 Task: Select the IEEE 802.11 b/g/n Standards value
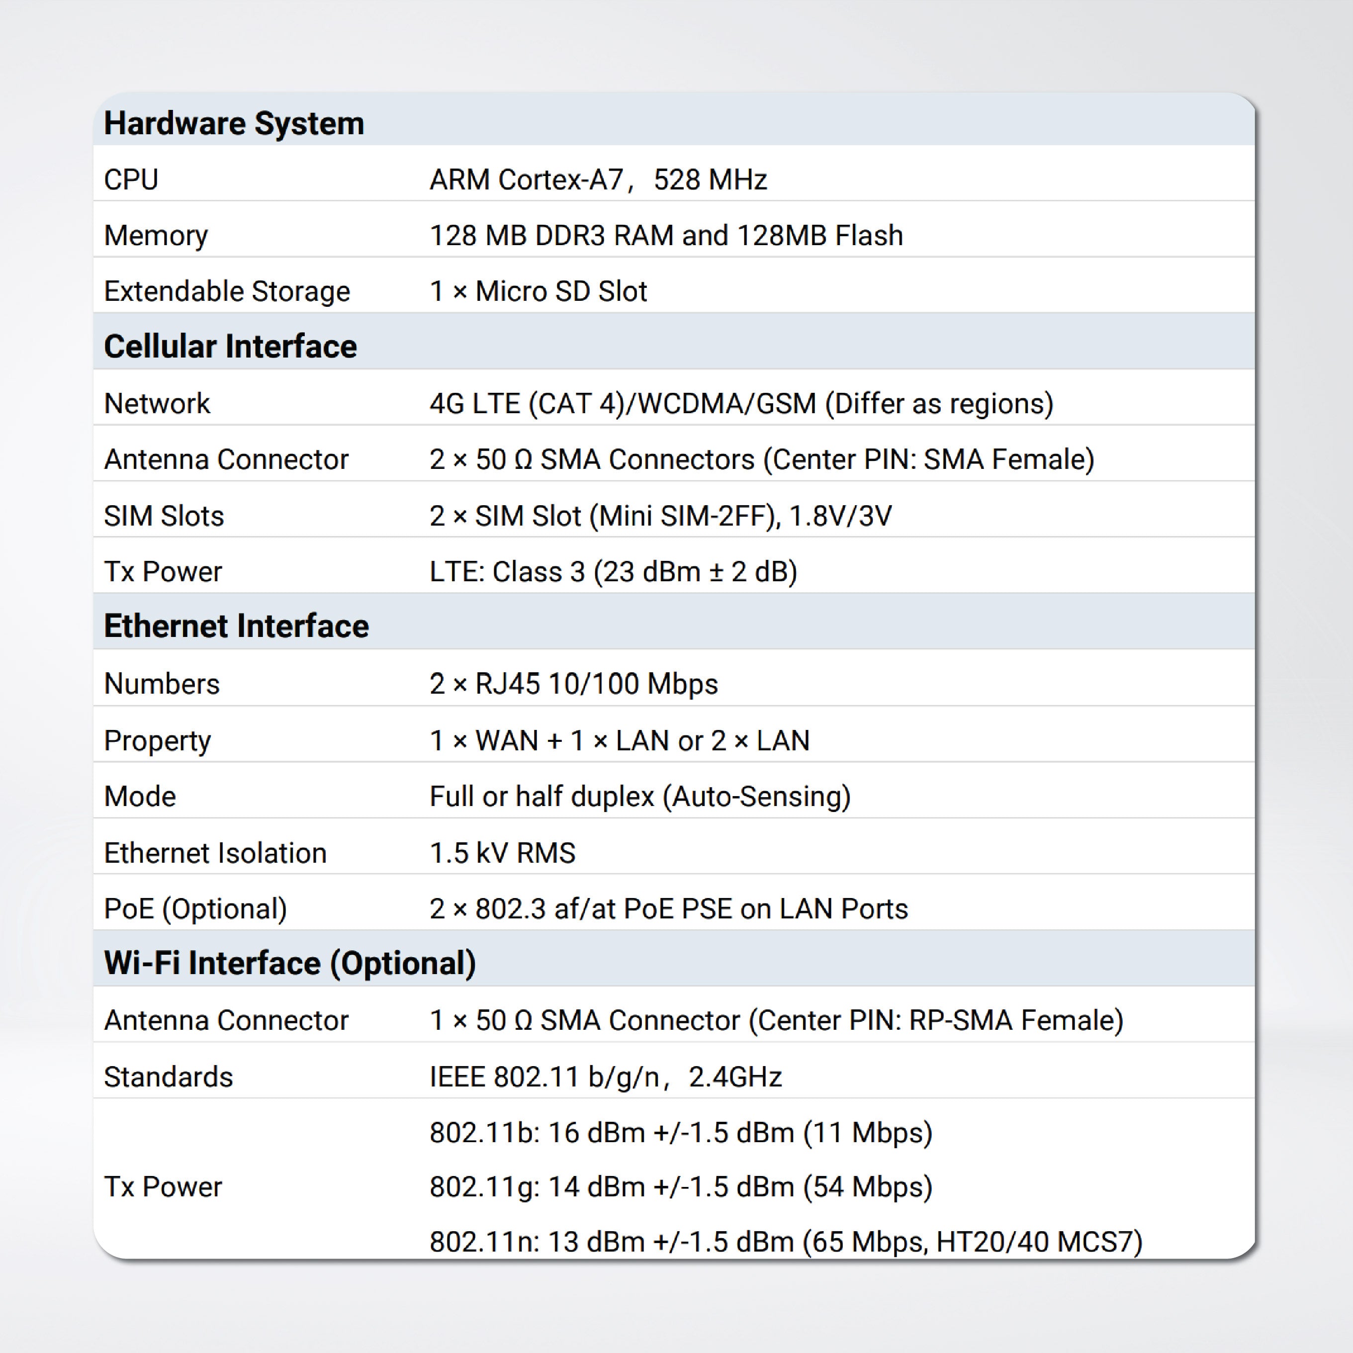click(605, 1077)
